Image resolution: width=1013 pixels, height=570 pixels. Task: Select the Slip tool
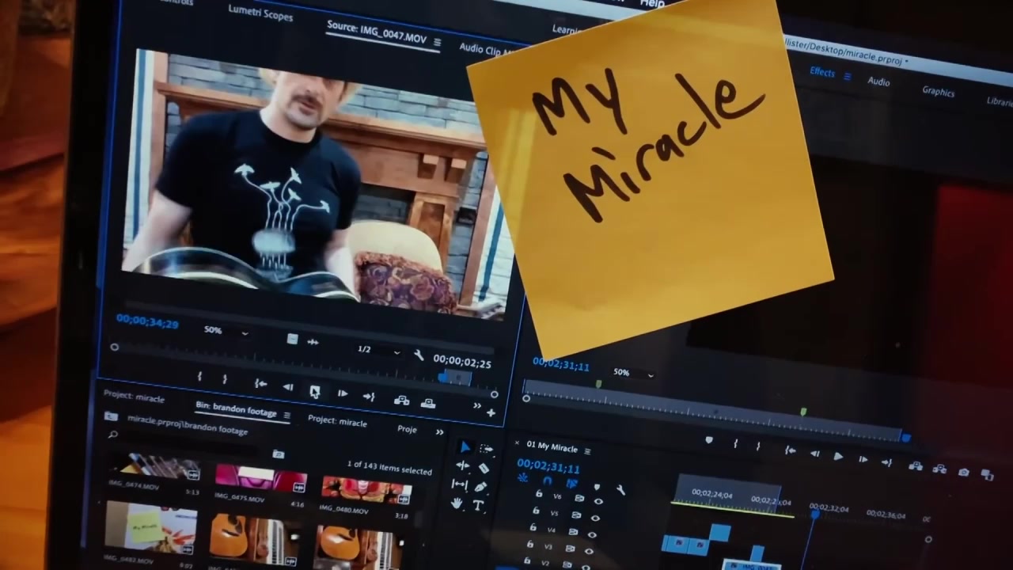coord(459,484)
